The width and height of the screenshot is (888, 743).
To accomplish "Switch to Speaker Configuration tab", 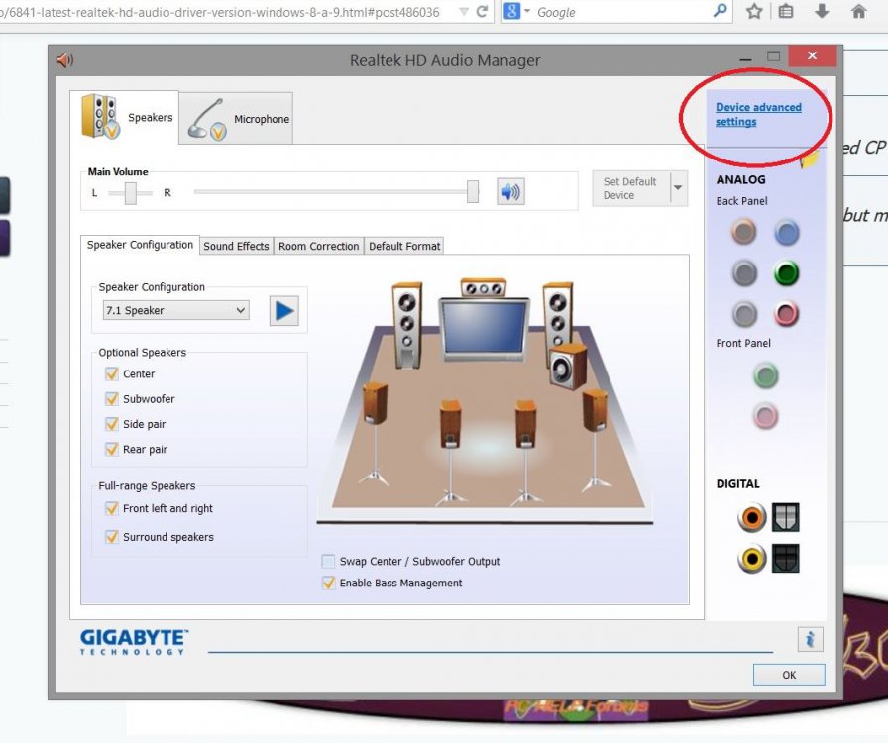I will coord(140,245).
